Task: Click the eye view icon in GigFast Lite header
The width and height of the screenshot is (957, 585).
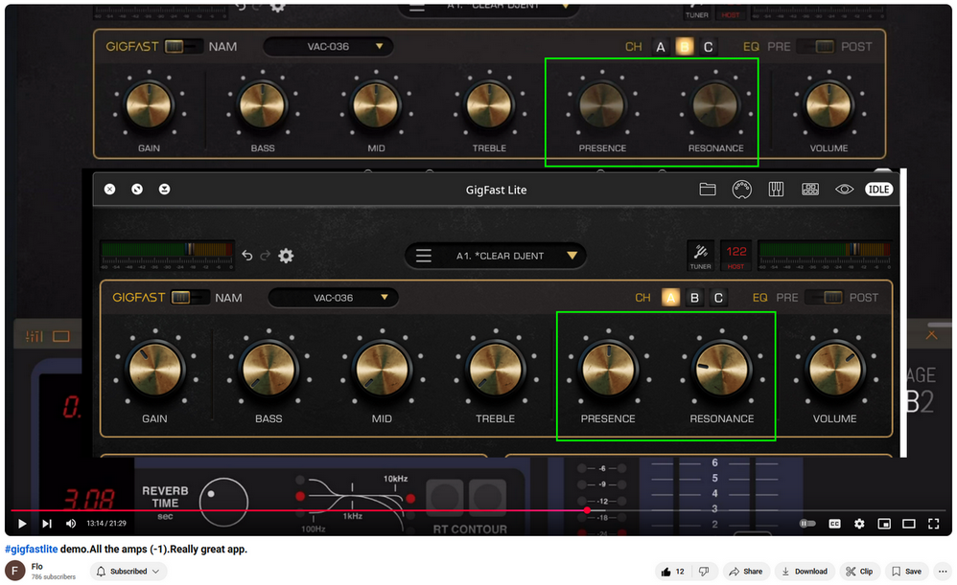Action: coord(845,189)
